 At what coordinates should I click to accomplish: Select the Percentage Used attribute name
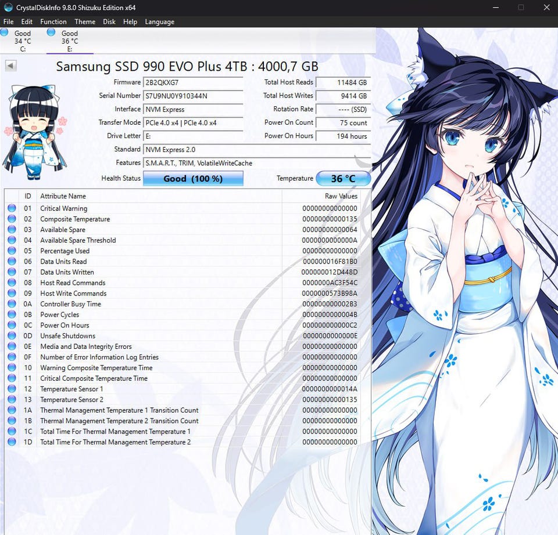[65, 251]
